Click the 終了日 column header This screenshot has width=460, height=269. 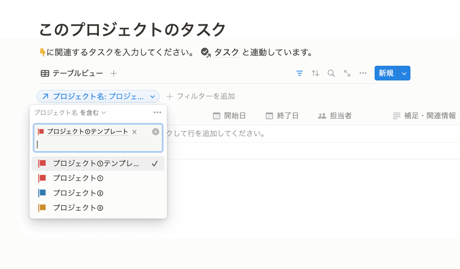point(282,116)
